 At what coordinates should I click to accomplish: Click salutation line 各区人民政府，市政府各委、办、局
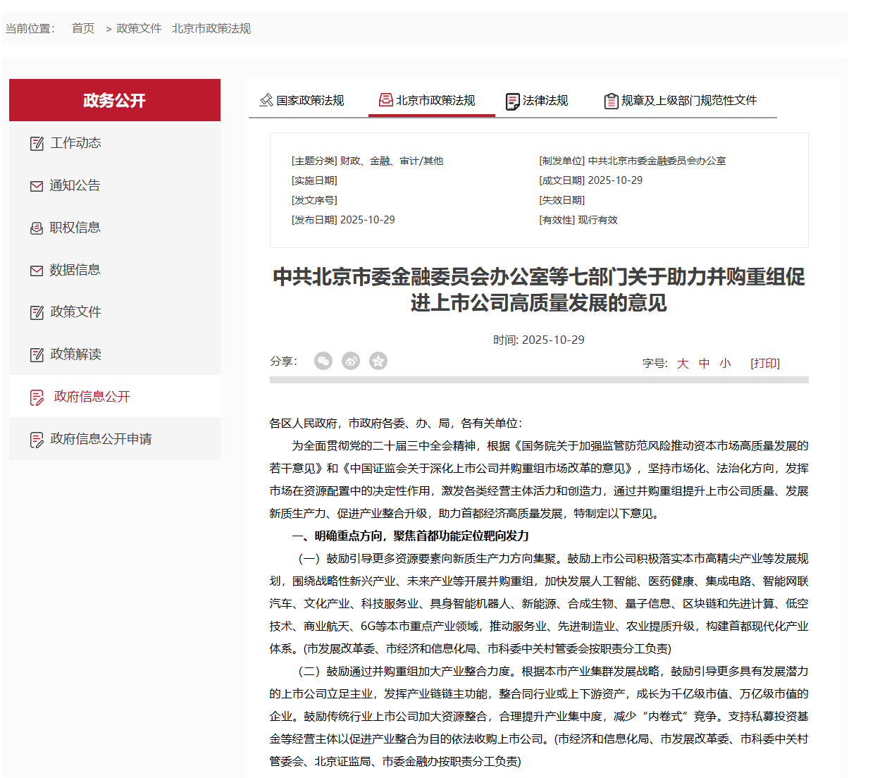tap(395, 424)
